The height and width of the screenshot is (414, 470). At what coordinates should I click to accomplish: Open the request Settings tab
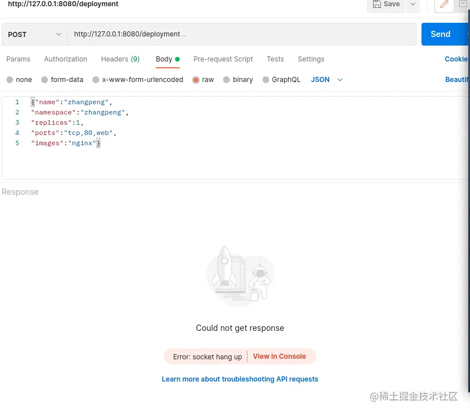311,59
